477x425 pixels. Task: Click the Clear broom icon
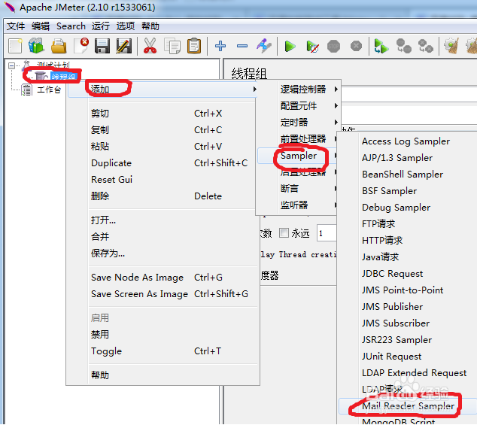[451, 46]
